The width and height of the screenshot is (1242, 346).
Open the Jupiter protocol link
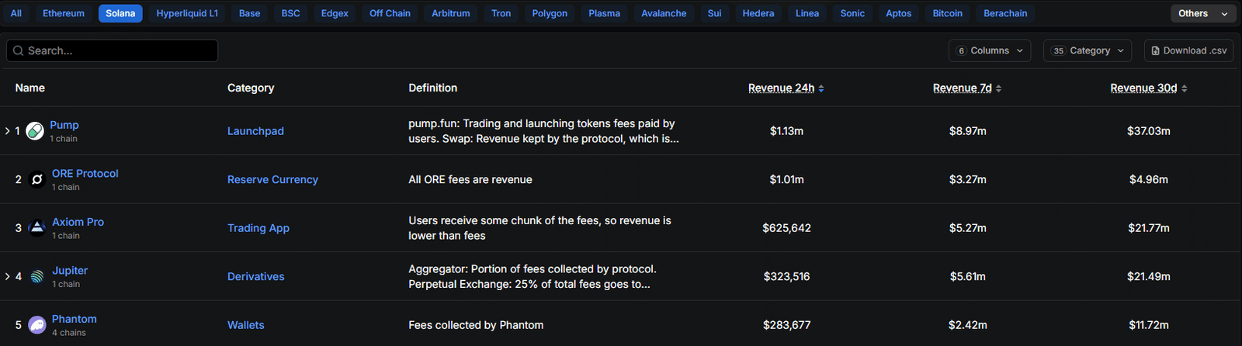70,271
